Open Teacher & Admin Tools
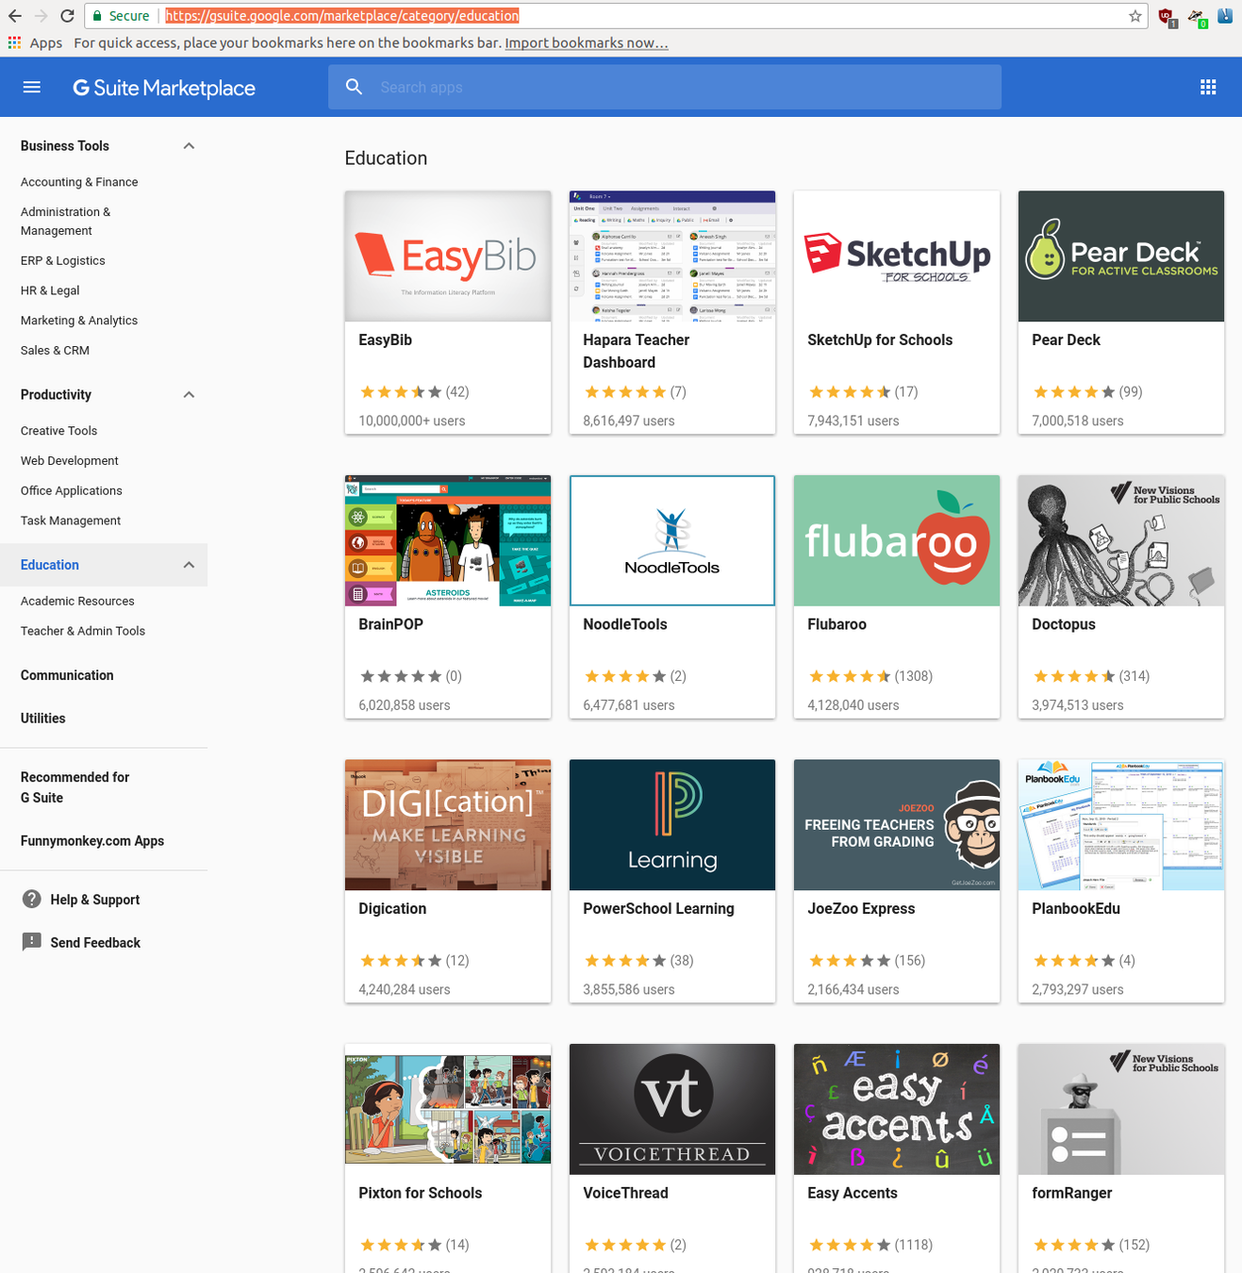 coord(83,631)
